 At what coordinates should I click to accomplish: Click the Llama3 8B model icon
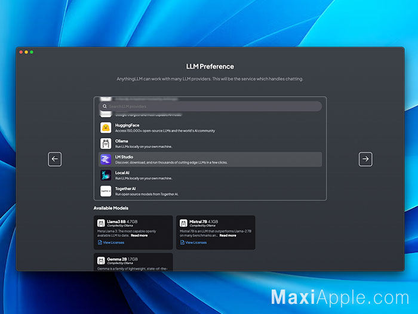click(101, 223)
